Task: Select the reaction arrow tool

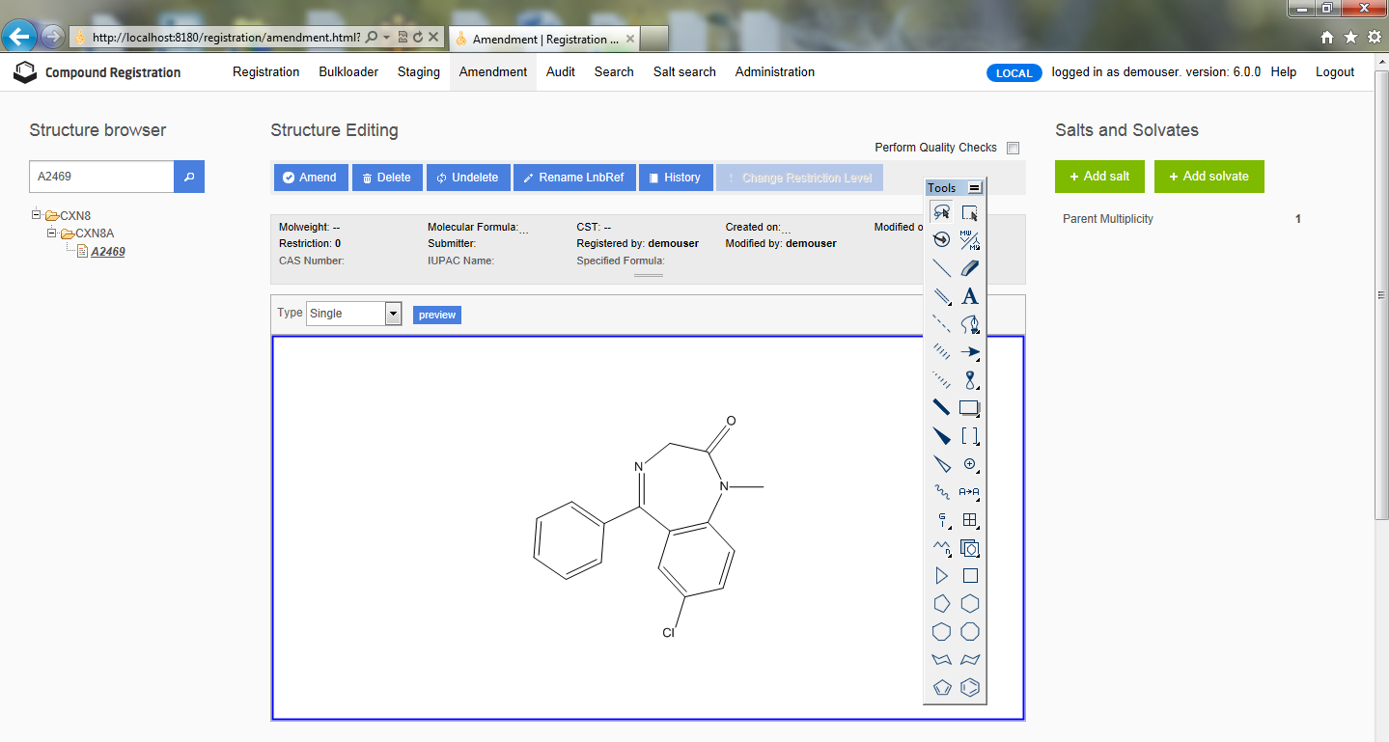Action: (970, 352)
